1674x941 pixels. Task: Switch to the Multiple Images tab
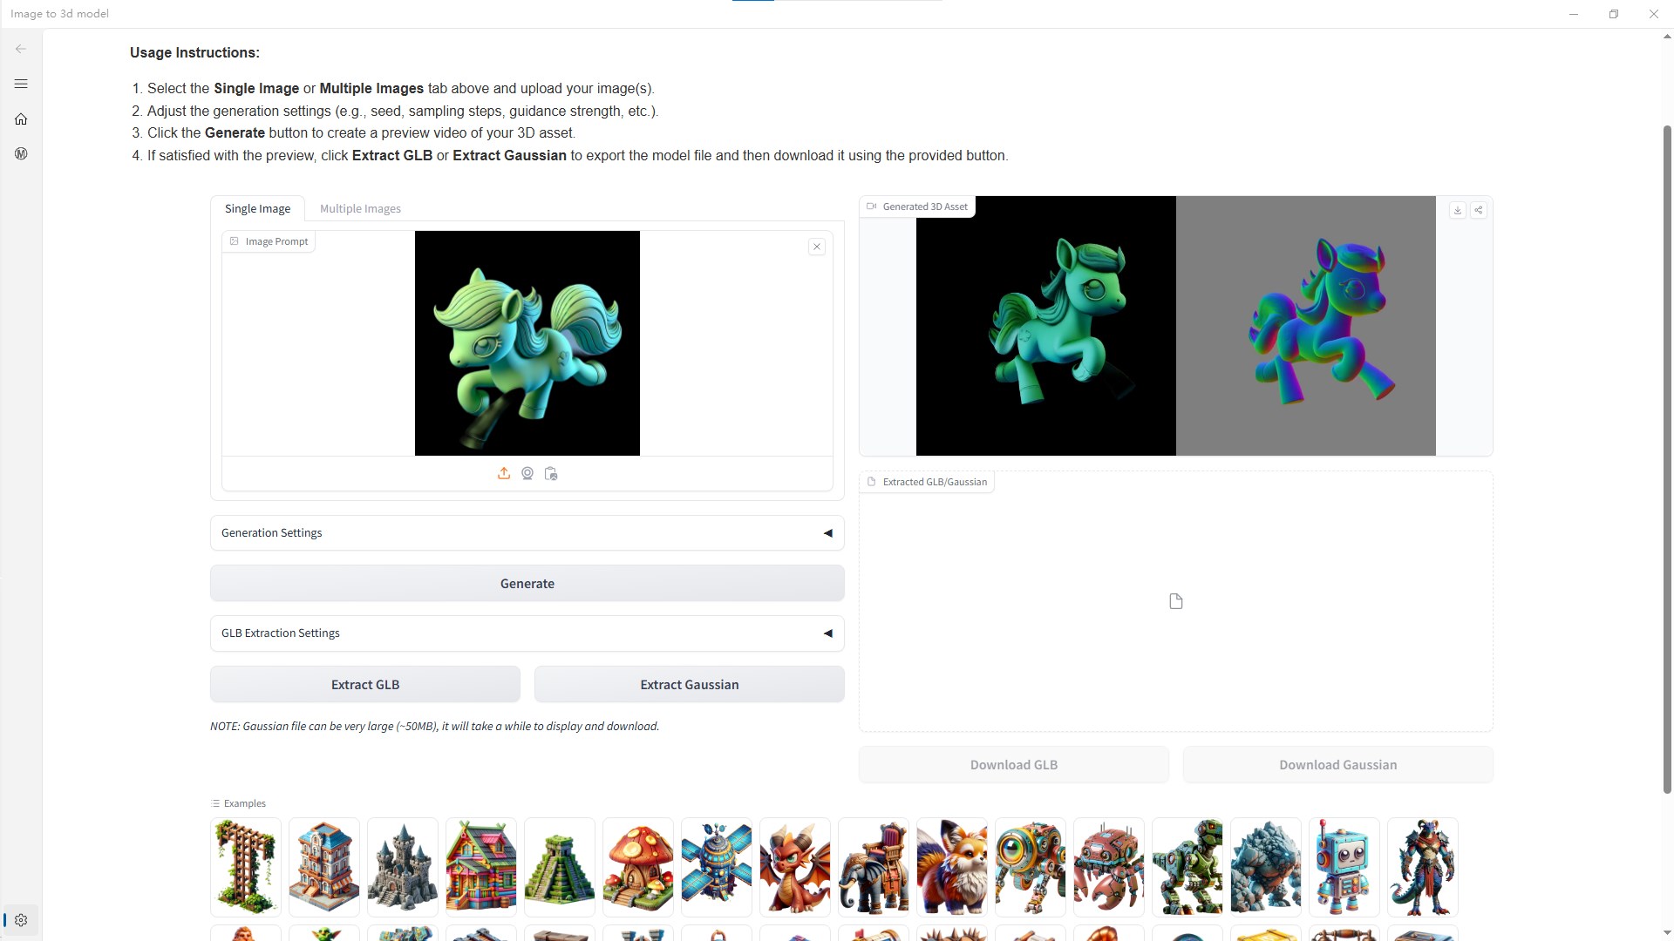coord(360,208)
